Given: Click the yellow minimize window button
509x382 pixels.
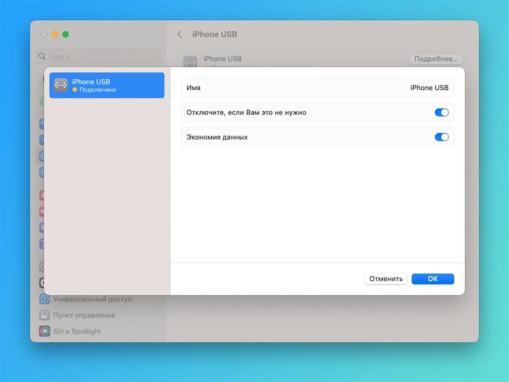Looking at the screenshot, I should (55, 34).
